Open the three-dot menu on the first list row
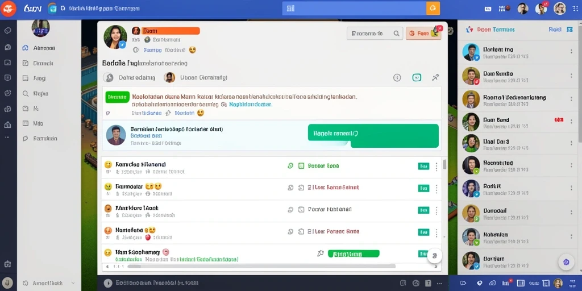The image size is (582, 291). [436, 167]
